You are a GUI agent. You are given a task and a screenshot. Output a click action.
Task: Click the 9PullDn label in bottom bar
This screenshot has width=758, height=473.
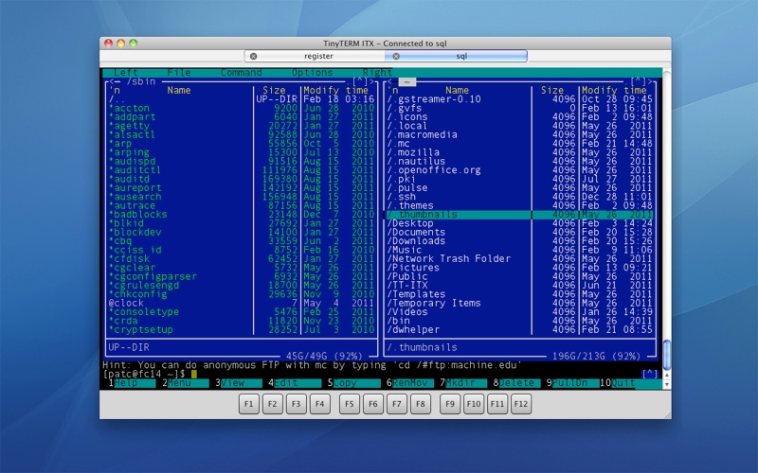pyautogui.click(x=570, y=383)
